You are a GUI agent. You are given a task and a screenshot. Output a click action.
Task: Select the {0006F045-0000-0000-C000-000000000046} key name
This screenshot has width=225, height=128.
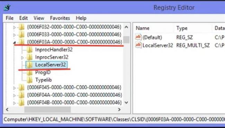pyautogui.click(x=74, y=88)
